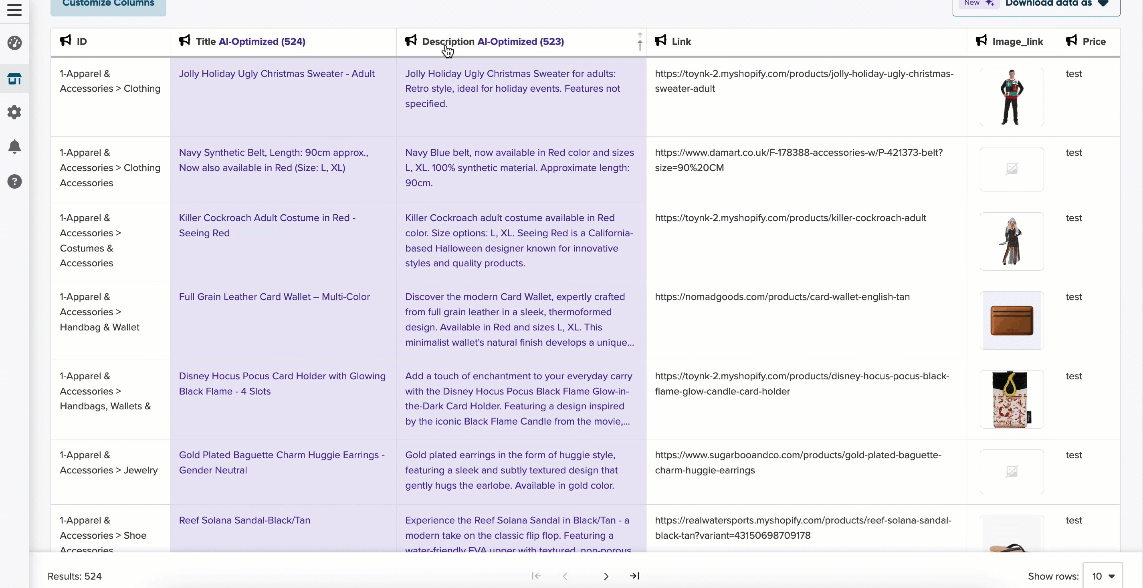Go to next page arrow
Screen dimensions: 1143x588
(606, 576)
